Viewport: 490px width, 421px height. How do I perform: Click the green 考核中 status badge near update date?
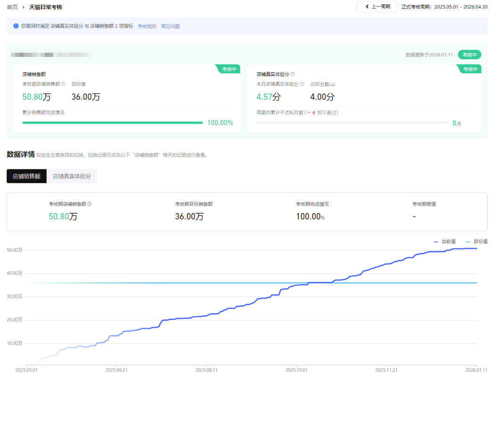[x=469, y=55]
